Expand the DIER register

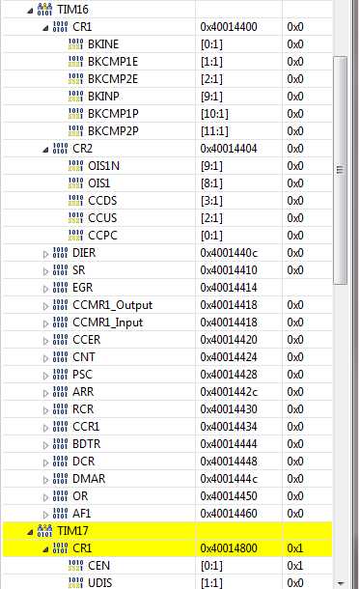click(45, 255)
